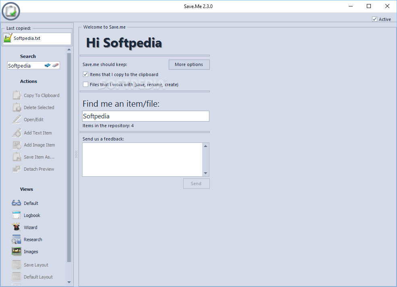The image size is (397, 287).
Task: Click the Add Image Item icon
Action: [x=17, y=145]
